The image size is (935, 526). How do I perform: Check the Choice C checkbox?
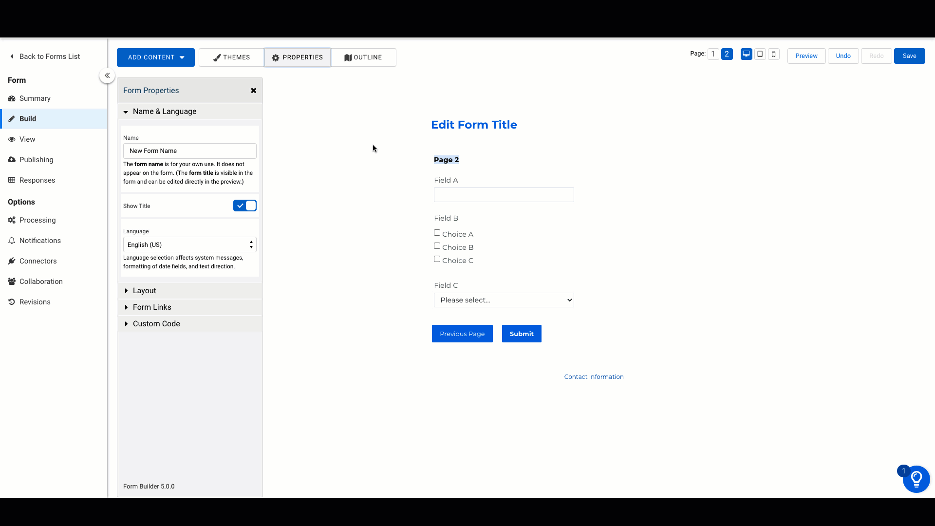[437, 259]
